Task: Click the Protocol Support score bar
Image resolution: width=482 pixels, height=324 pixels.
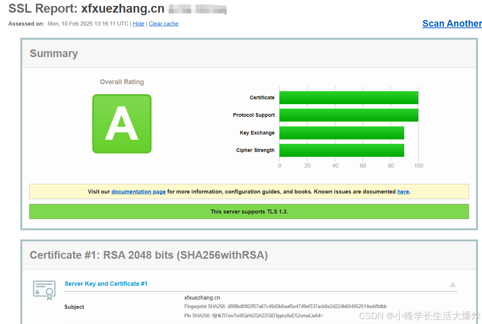Action: coord(349,115)
